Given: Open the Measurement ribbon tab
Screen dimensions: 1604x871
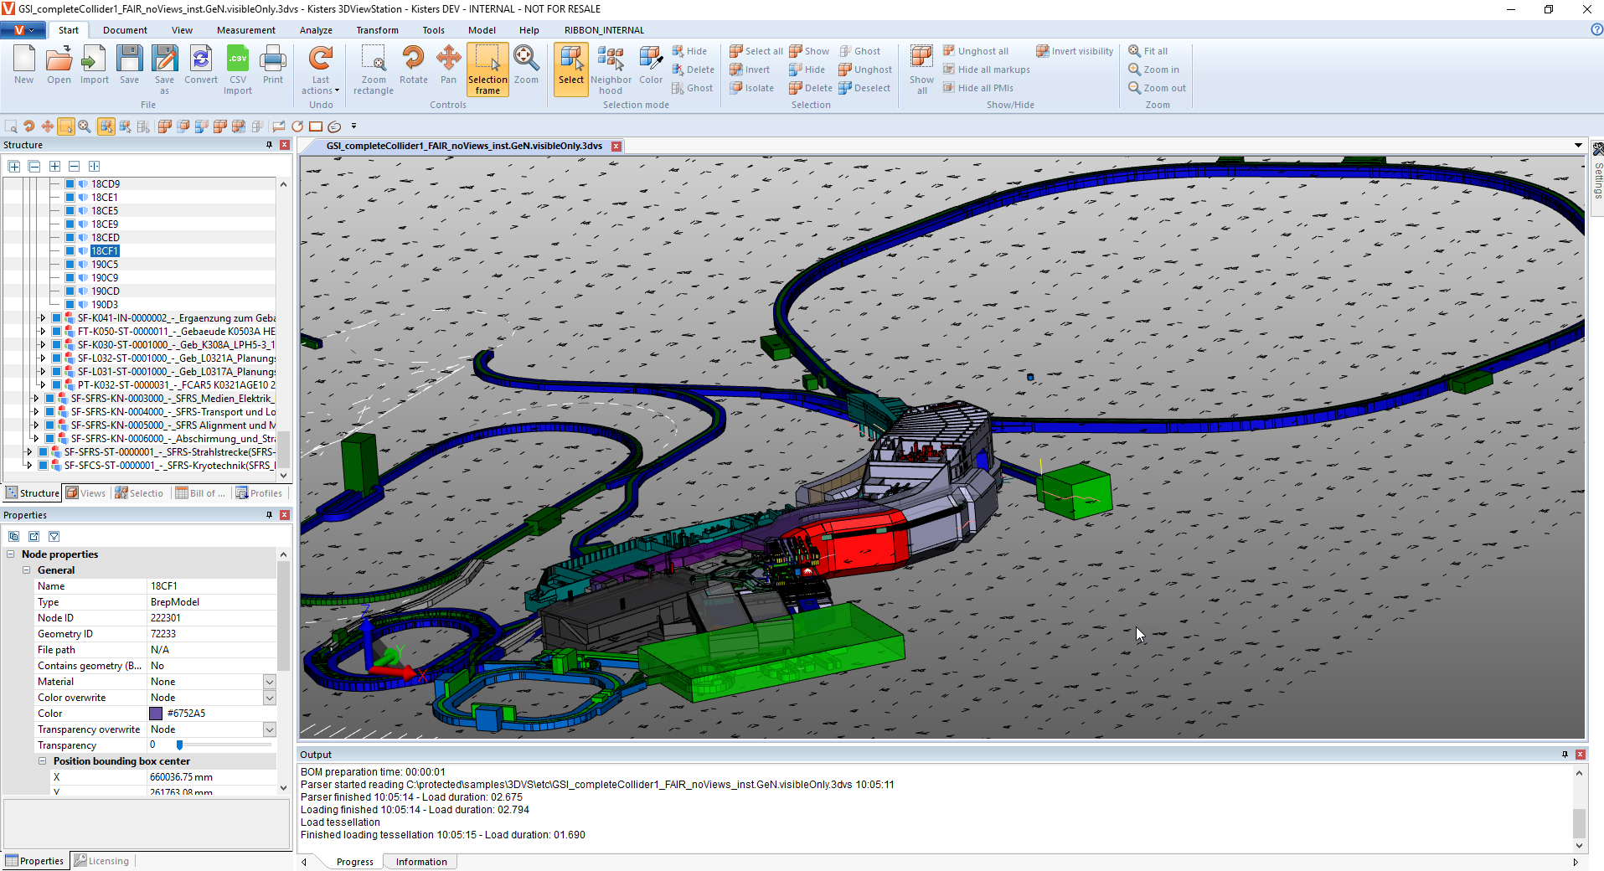Looking at the screenshot, I should point(245,30).
